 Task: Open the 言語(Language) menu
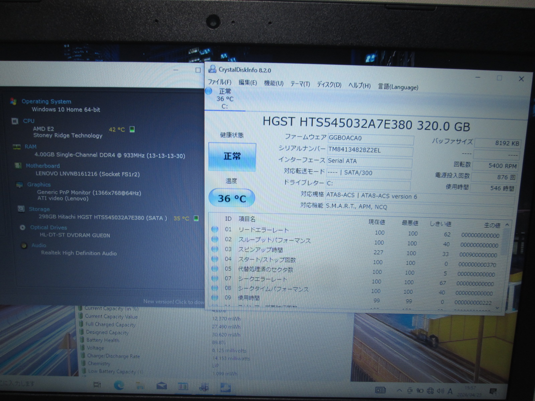point(398,87)
